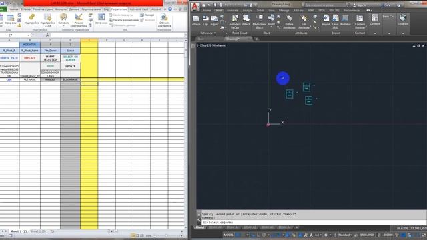Click Attach icon in Point Cloud panel
Viewport: 427px width, 240px height.
coord(246,21)
